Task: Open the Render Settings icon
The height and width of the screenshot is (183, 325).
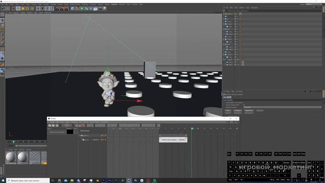Action: coord(67,9)
